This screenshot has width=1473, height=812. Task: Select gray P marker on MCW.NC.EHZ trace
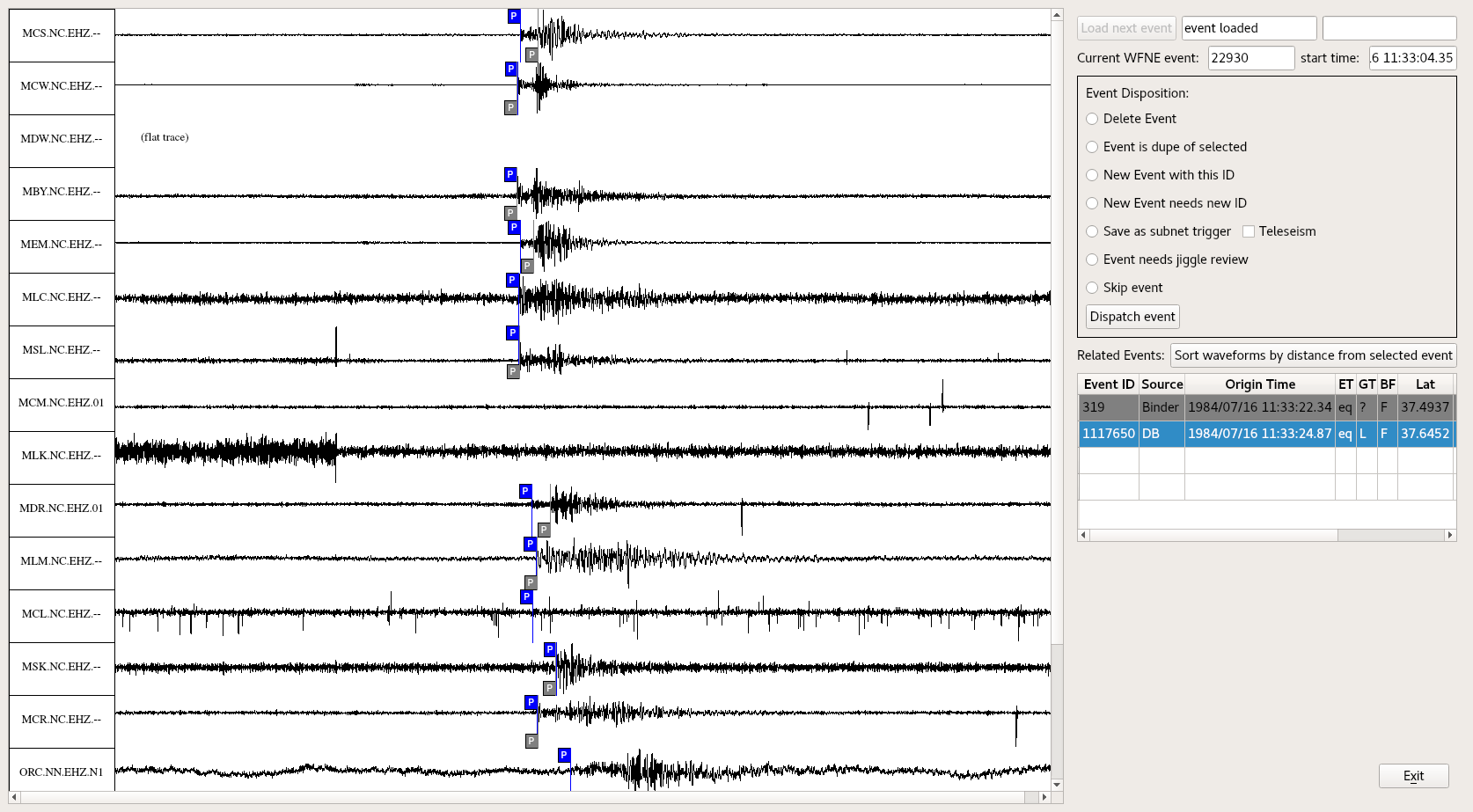click(510, 107)
